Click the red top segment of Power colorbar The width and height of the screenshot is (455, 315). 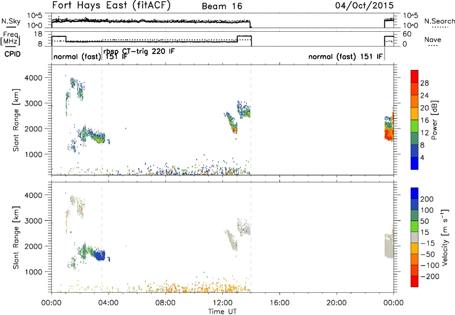[x=415, y=76]
